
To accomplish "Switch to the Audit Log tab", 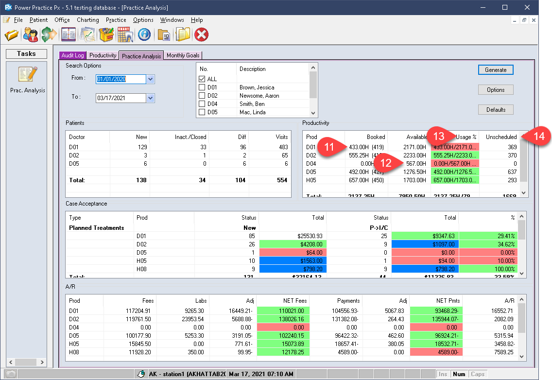I will (72, 55).
